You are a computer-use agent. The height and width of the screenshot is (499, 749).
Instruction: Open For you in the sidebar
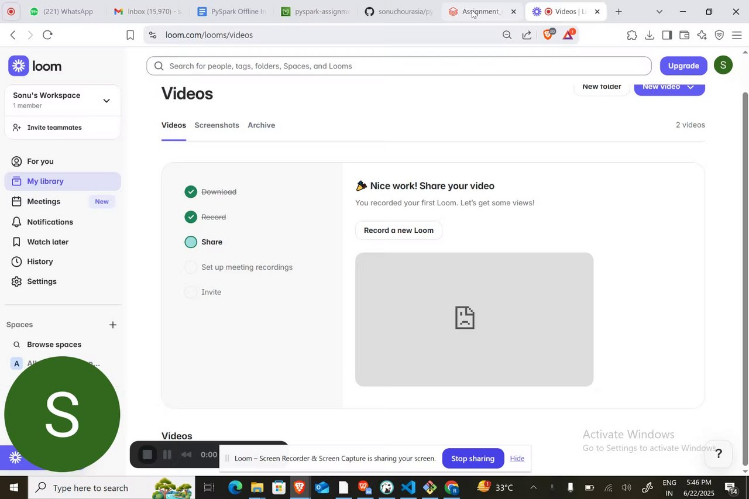pyautogui.click(x=63, y=161)
